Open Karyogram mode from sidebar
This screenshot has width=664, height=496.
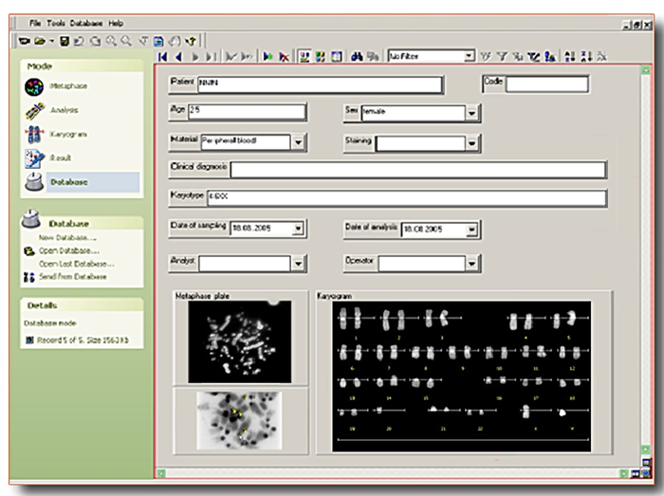(34, 135)
